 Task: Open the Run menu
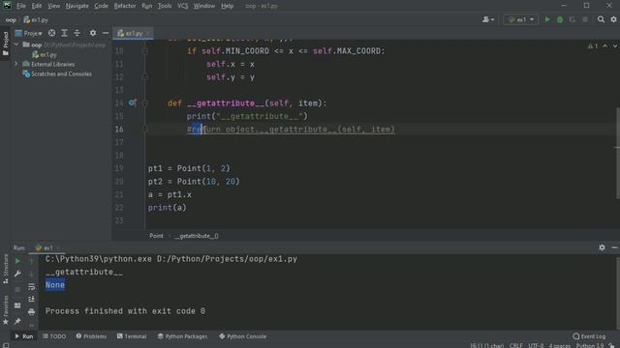pyautogui.click(x=146, y=6)
